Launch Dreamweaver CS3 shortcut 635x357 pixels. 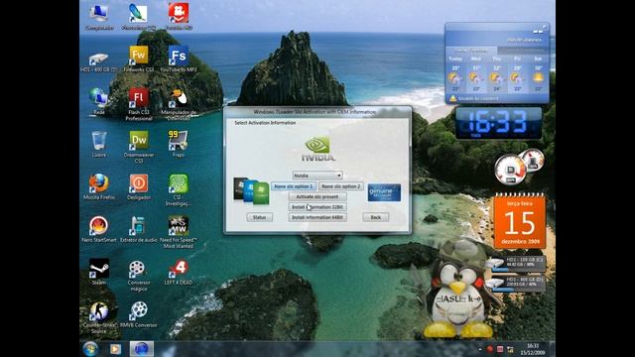[139, 147]
